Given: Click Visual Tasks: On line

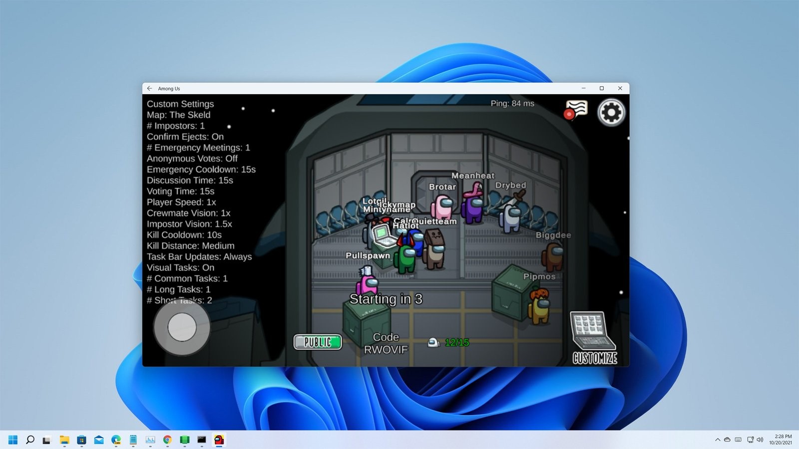Looking at the screenshot, I should tap(180, 268).
